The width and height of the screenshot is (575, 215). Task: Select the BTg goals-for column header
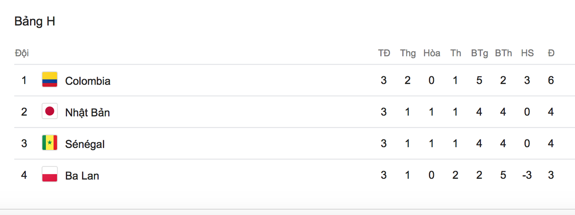(479, 53)
